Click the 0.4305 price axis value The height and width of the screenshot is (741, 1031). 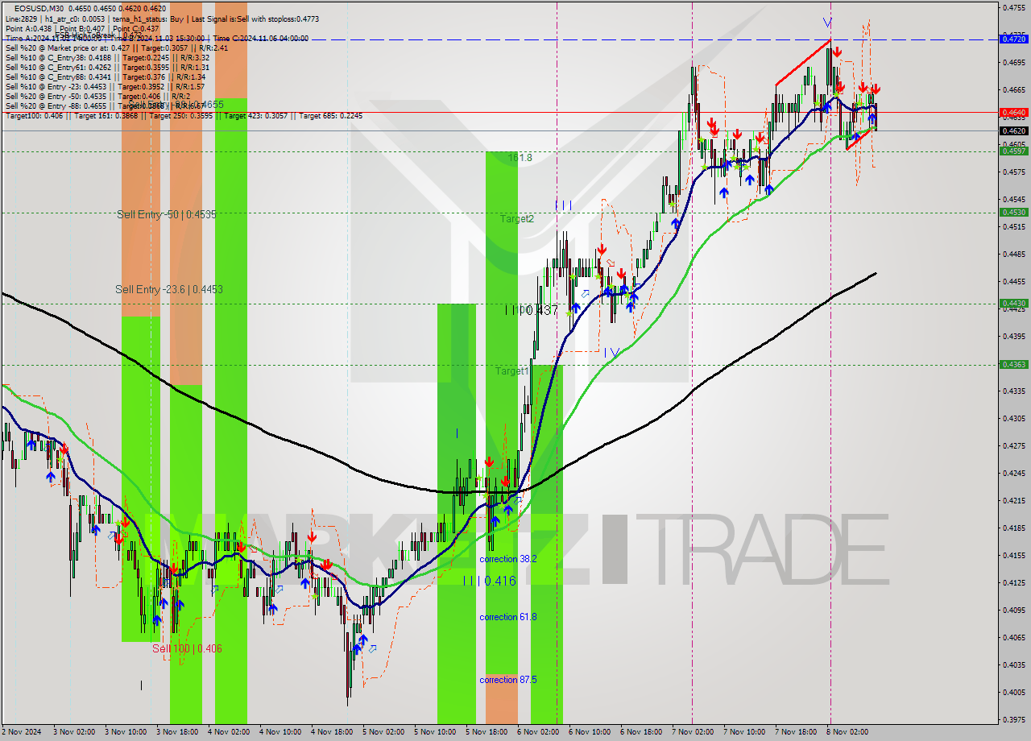[x=1013, y=418]
